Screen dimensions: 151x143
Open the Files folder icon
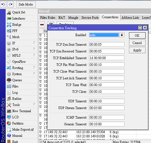pyautogui.click(x=9, y=86)
